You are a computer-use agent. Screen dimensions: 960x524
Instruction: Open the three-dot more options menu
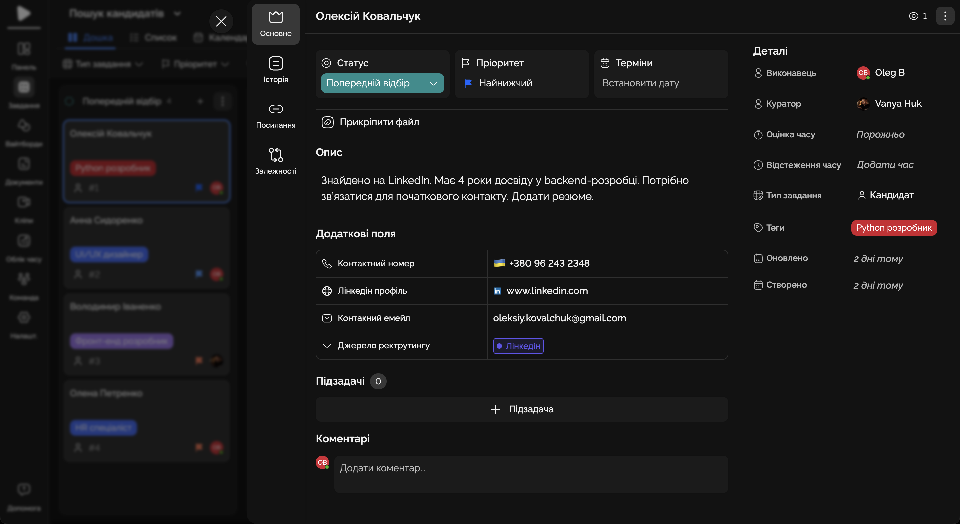coord(945,16)
